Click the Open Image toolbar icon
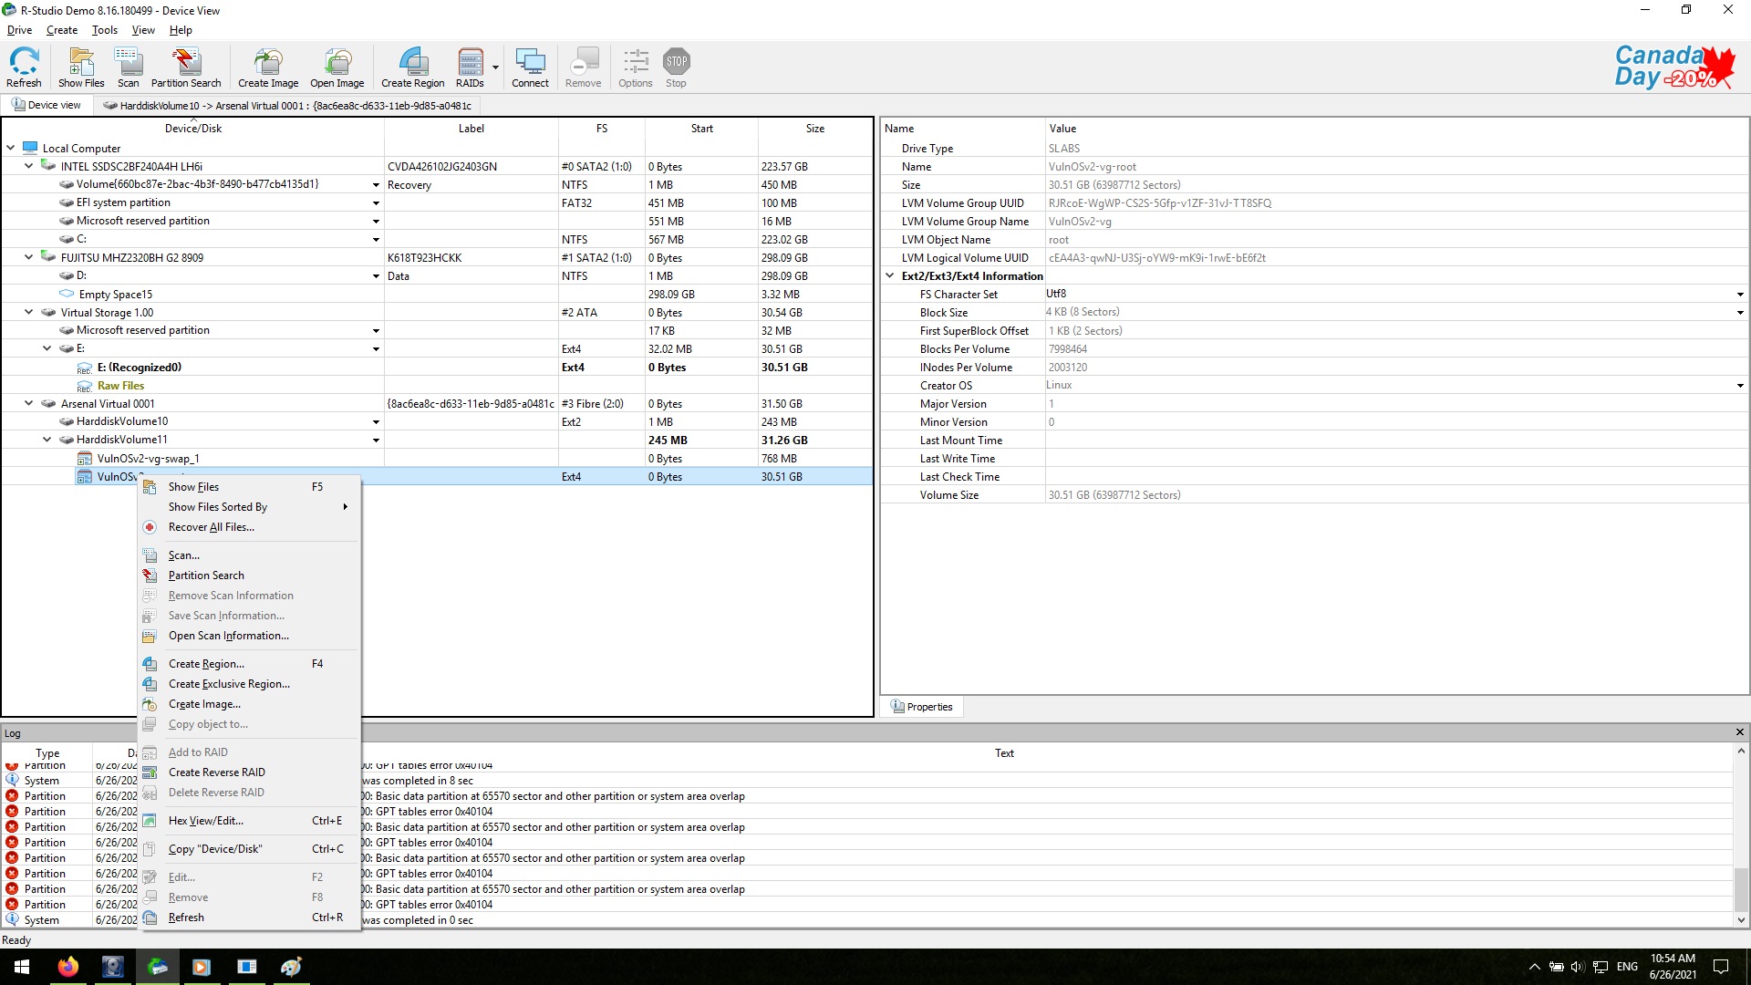The height and width of the screenshot is (985, 1751). tap(337, 68)
